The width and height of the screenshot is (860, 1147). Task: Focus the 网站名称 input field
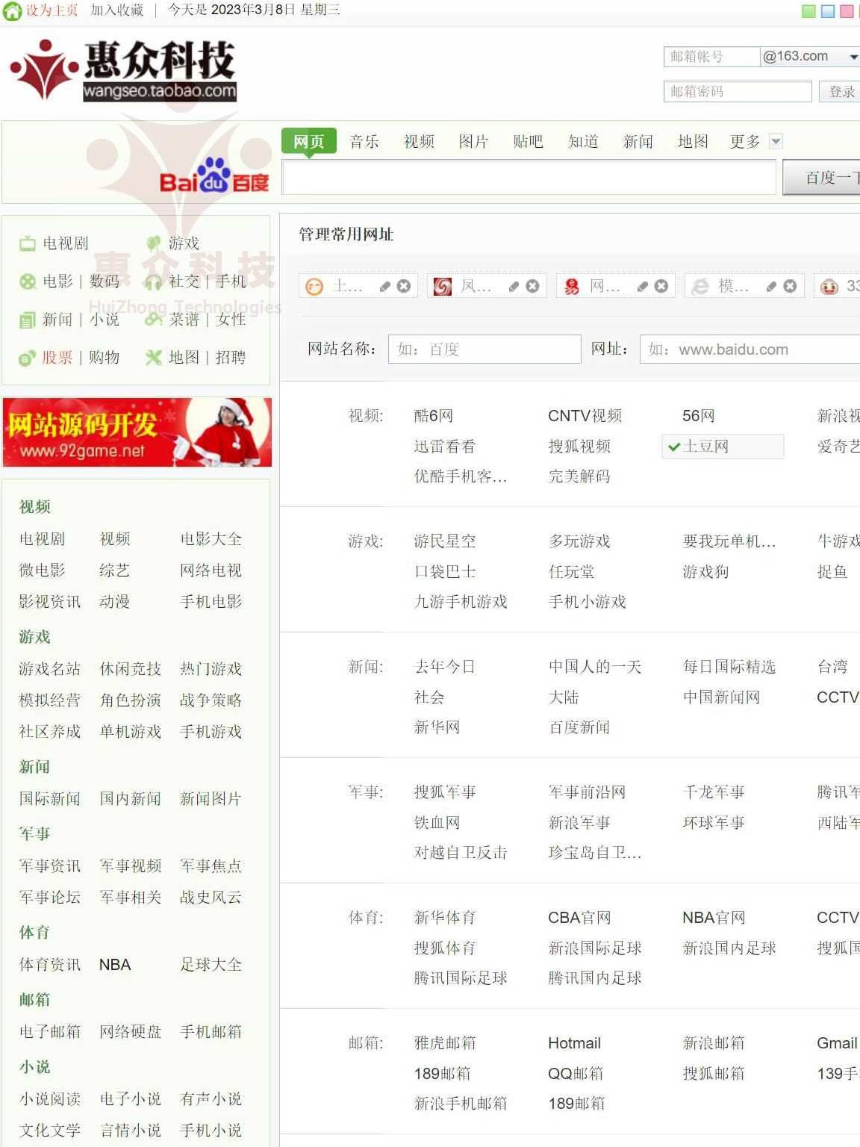tap(484, 349)
